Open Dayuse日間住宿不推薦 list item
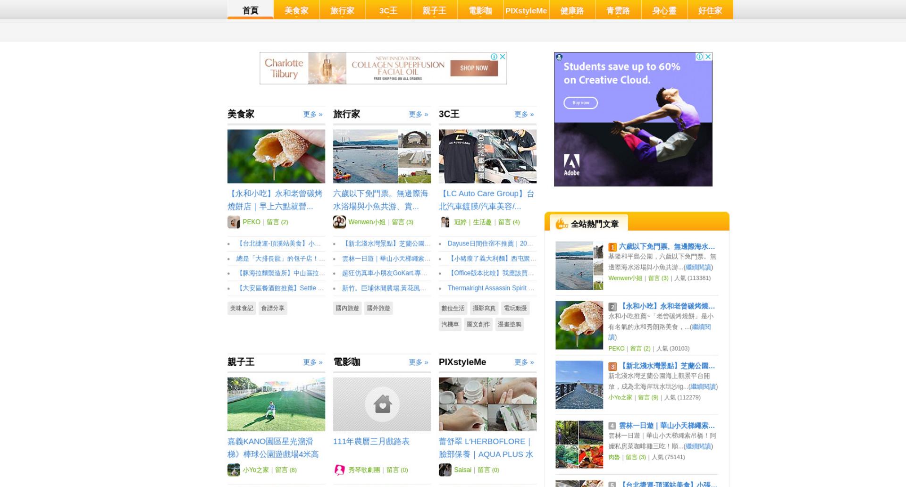The image size is (906, 487). click(490, 243)
